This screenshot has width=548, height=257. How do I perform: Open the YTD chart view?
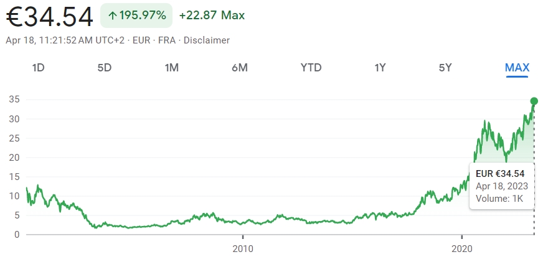point(311,68)
